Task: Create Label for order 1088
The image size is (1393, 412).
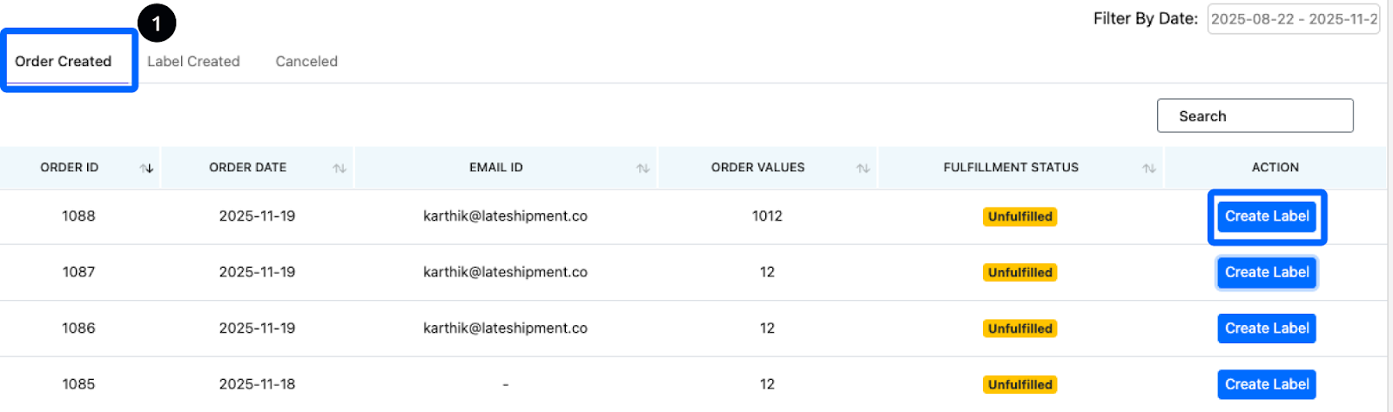Action: point(1267,216)
